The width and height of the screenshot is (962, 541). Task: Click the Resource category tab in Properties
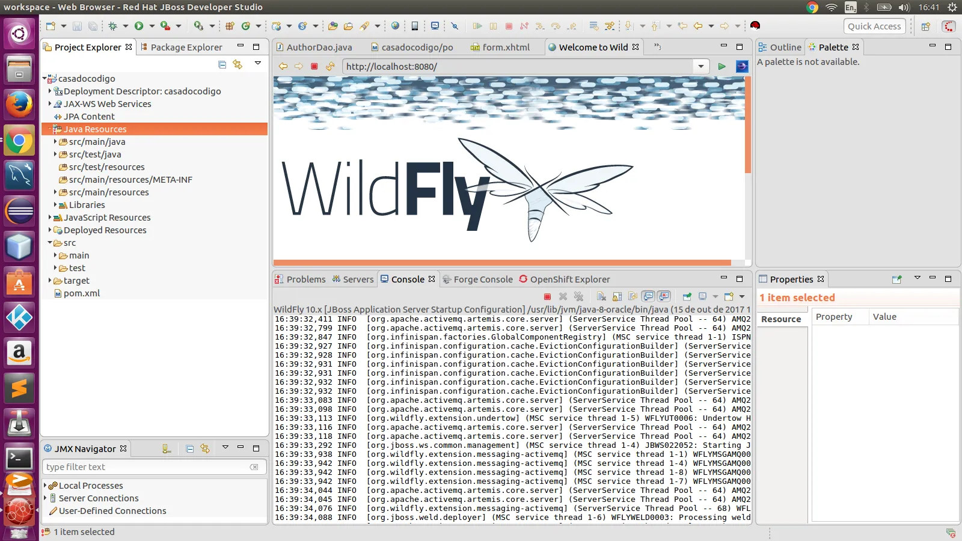pos(781,319)
